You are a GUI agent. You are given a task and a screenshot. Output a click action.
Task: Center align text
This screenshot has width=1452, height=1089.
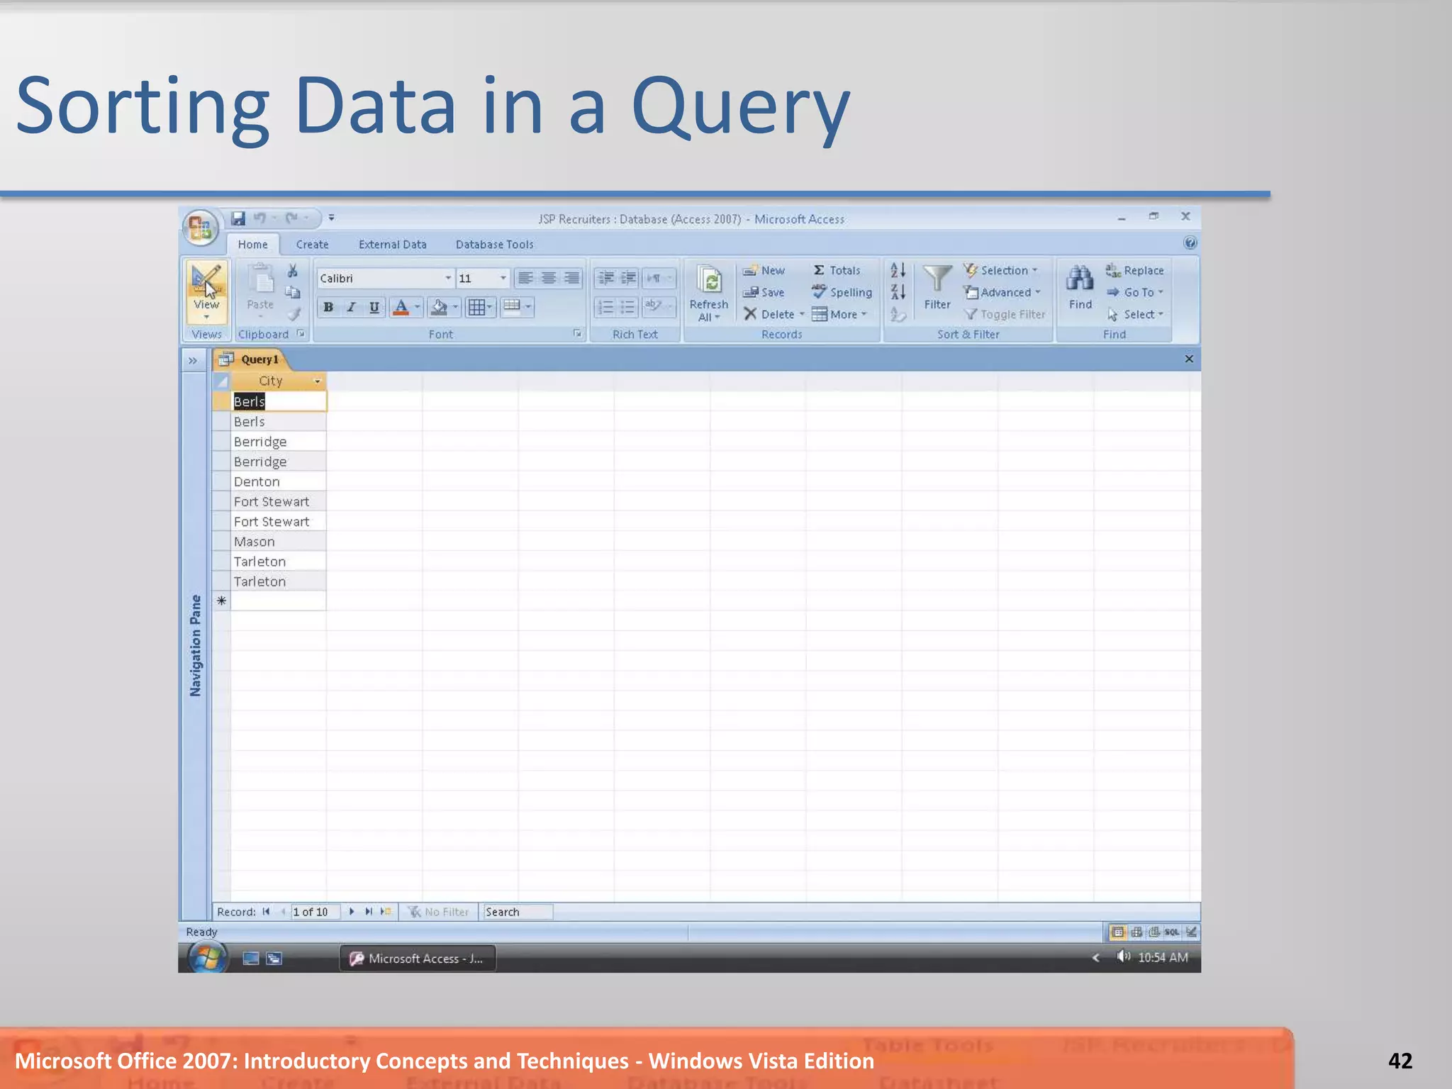point(549,278)
